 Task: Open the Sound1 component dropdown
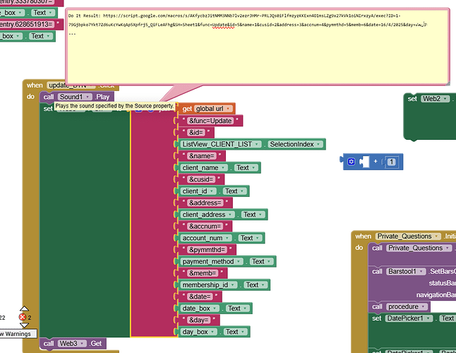pos(88,97)
